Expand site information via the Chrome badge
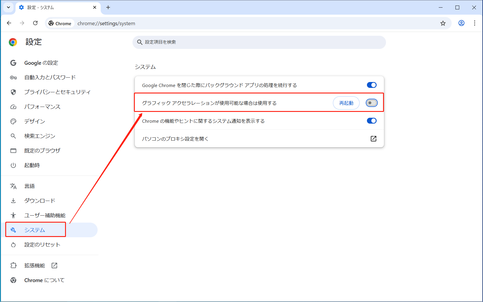Screen dimensions: 483x302 pyautogui.click(x=60, y=23)
